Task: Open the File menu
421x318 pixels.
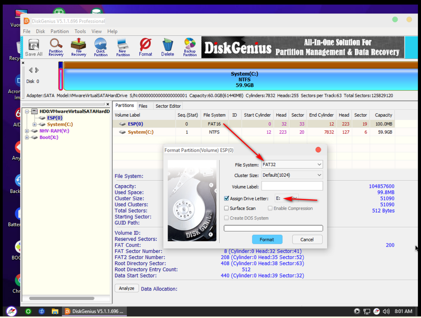Action: 27,31
